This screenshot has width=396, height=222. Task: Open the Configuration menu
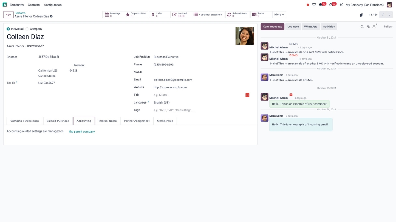tap(53, 5)
